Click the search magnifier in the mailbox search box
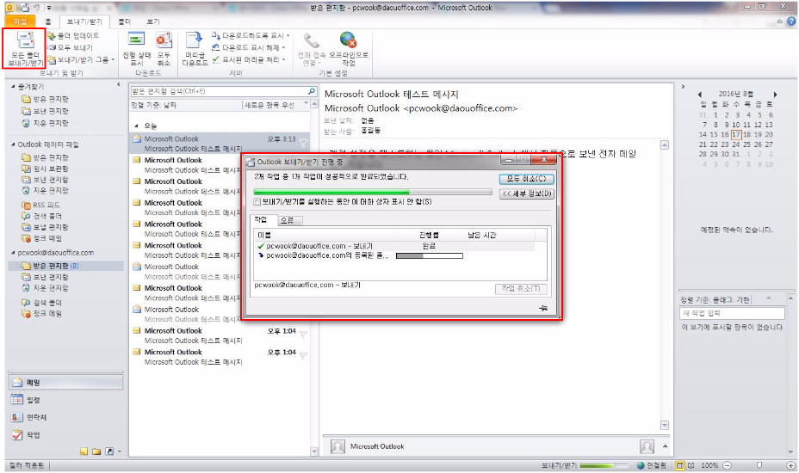The width and height of the screenshot is (799, 473). point(312,91)
